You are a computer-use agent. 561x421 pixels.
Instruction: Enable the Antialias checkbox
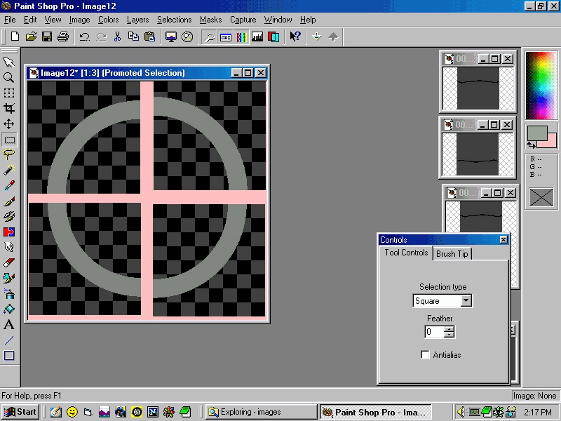425,355
